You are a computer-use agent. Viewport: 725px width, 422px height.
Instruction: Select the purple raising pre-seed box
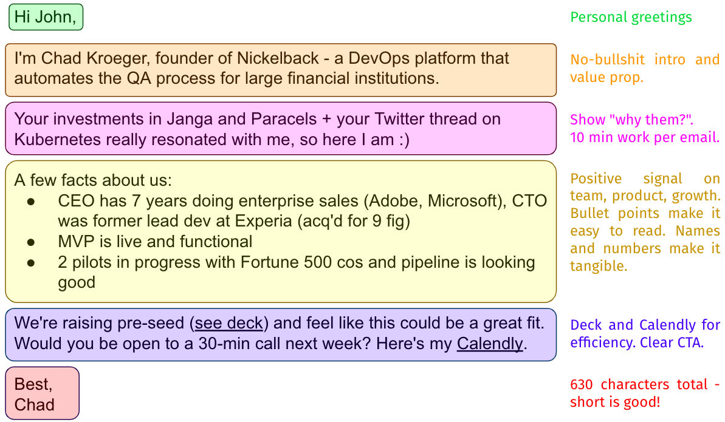(281, 335)
